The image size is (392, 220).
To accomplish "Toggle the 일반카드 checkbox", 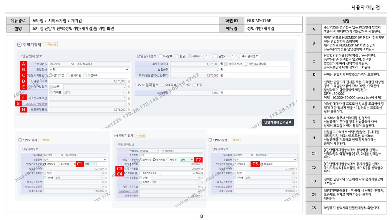I will tap(215, 56).
